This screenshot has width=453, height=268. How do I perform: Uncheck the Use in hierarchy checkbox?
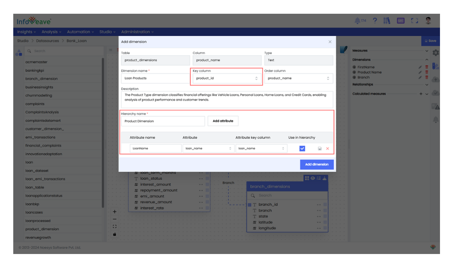[x=302, y=148]
